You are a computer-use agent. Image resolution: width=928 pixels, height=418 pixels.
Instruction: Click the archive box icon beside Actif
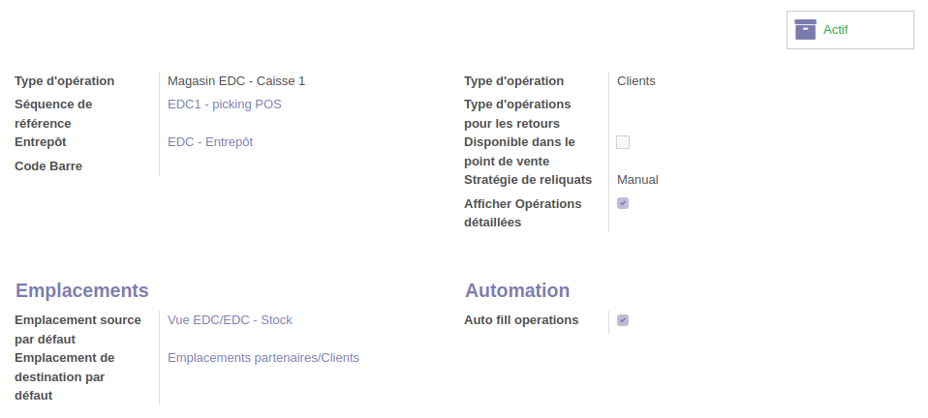[x=805, y=30]
